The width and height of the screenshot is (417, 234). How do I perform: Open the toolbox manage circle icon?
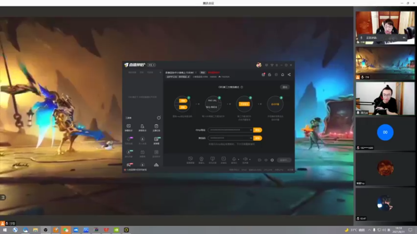159,118
